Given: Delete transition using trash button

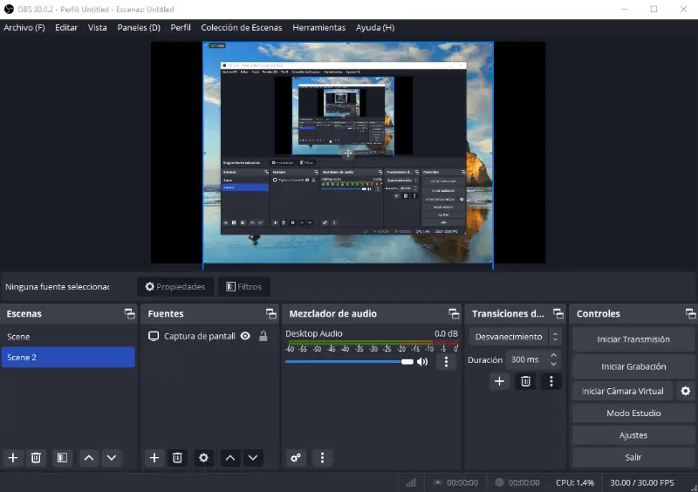Looking at the screenshot, I should pos(526,381).
